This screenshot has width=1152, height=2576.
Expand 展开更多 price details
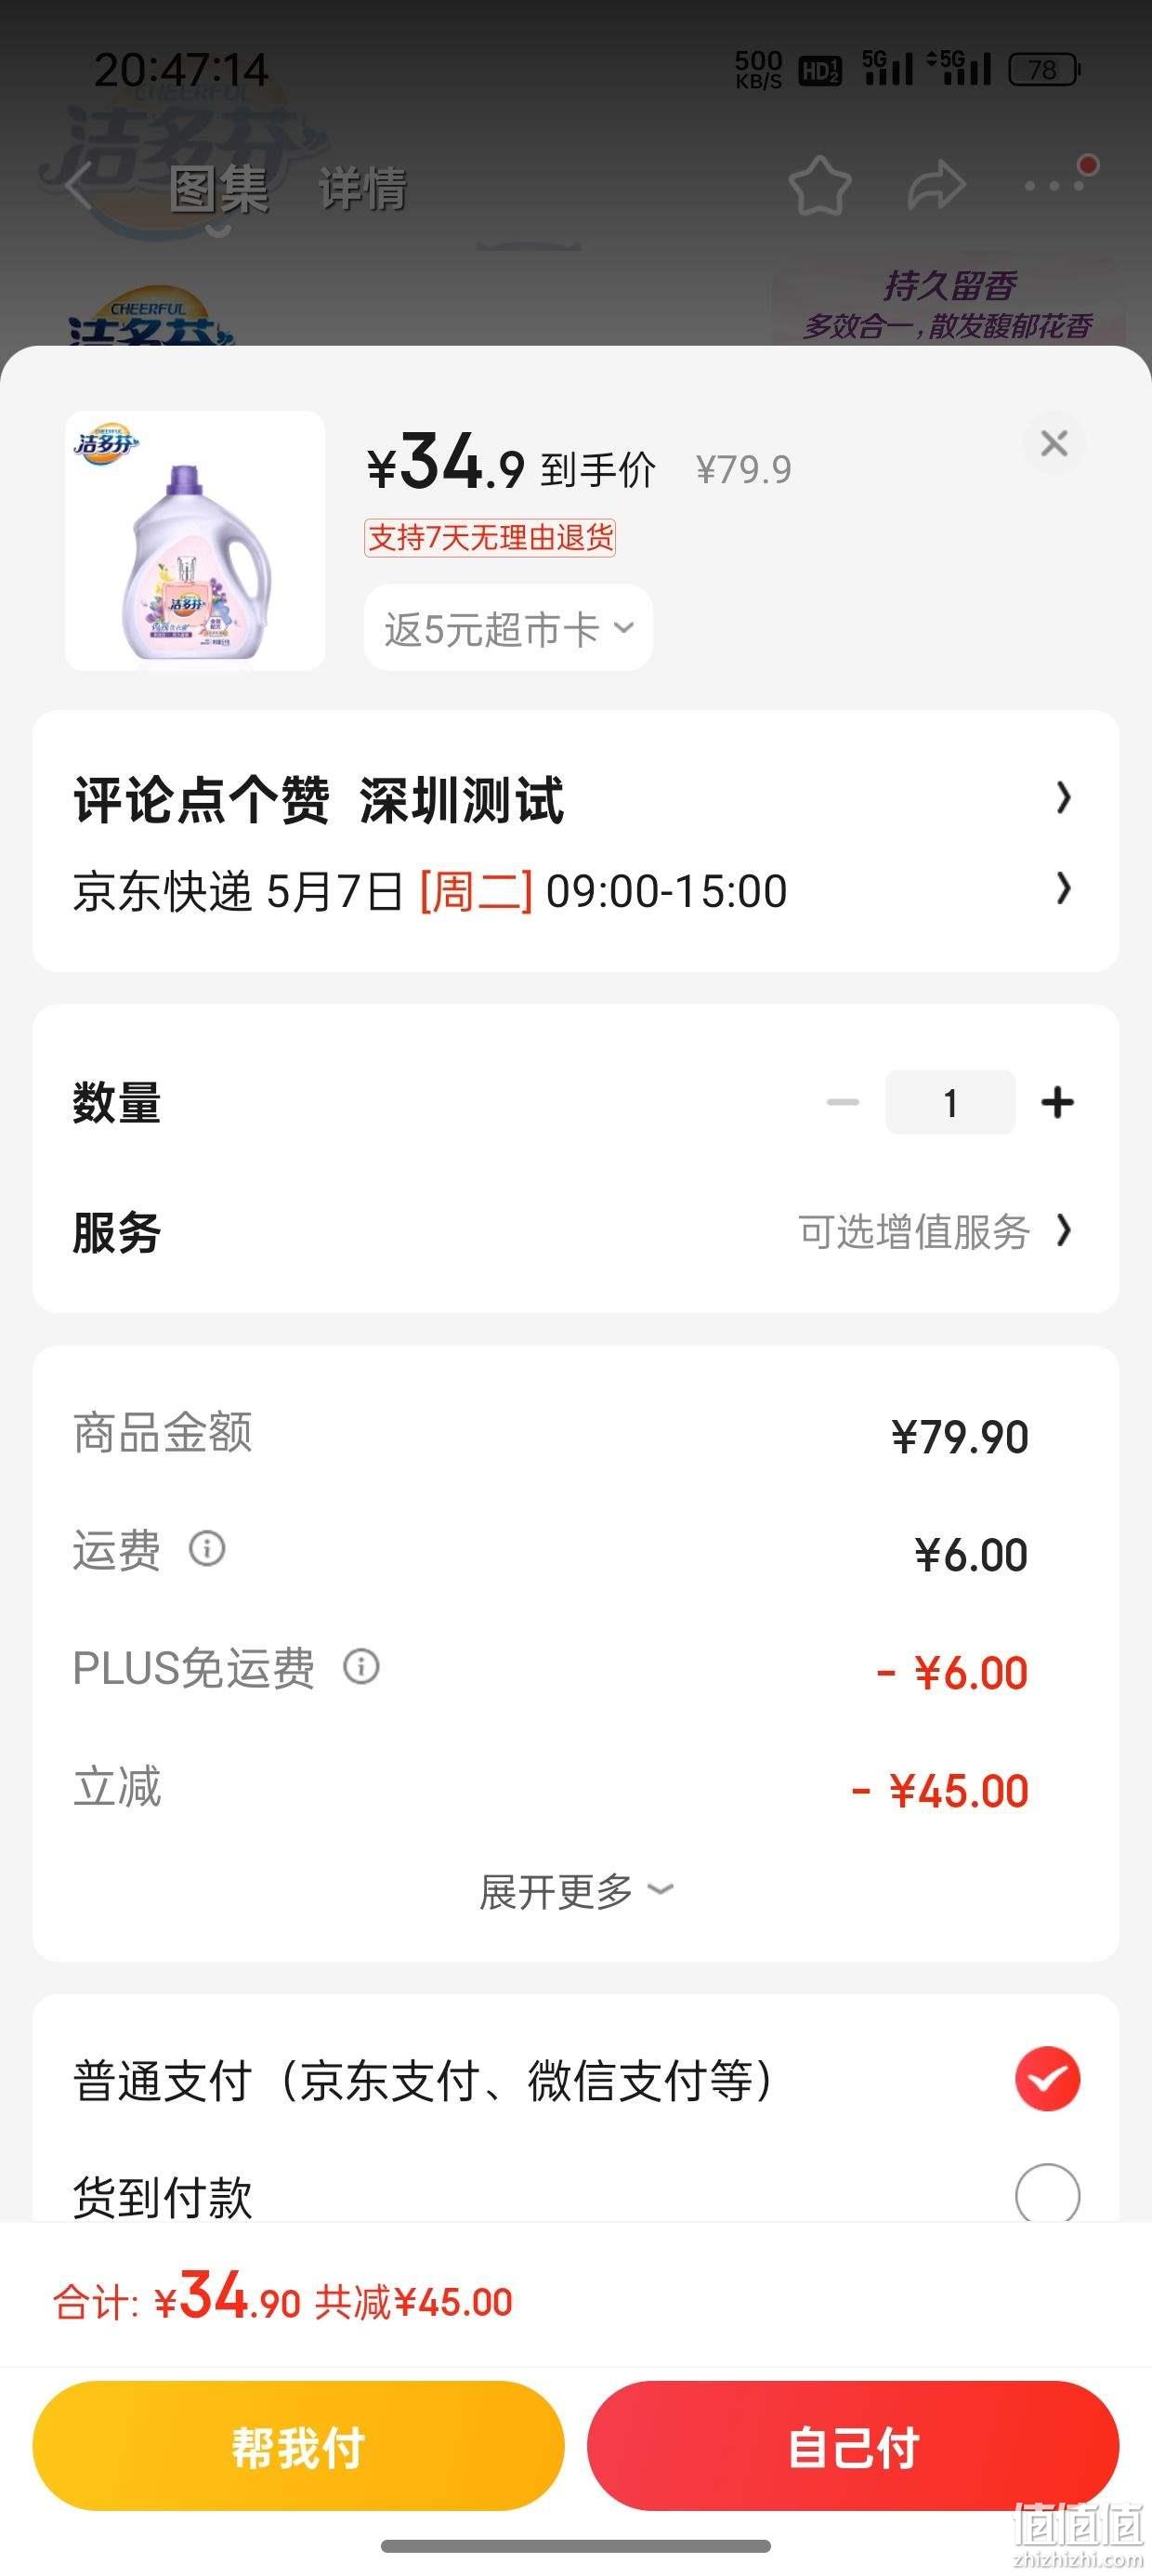[576, 1891]
